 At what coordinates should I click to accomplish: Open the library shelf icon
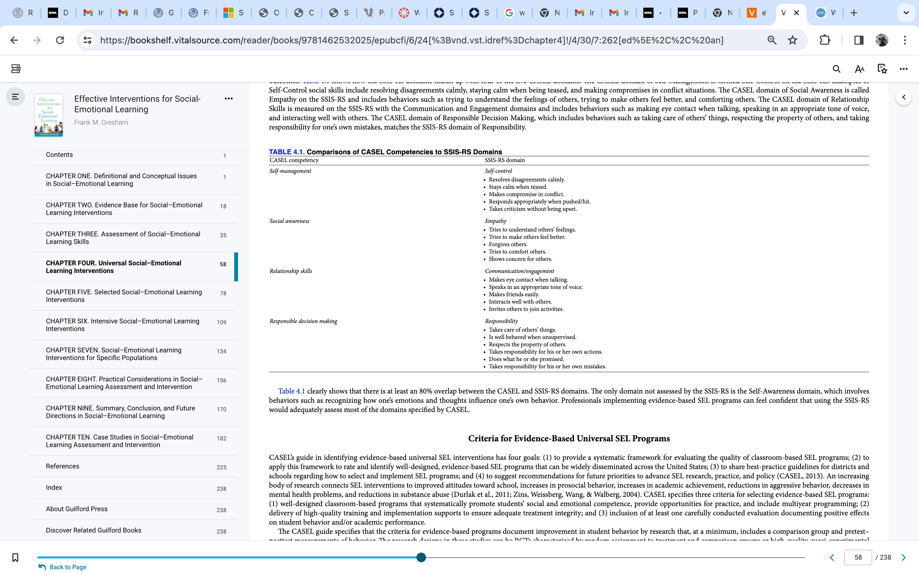[x=16, y=69]
